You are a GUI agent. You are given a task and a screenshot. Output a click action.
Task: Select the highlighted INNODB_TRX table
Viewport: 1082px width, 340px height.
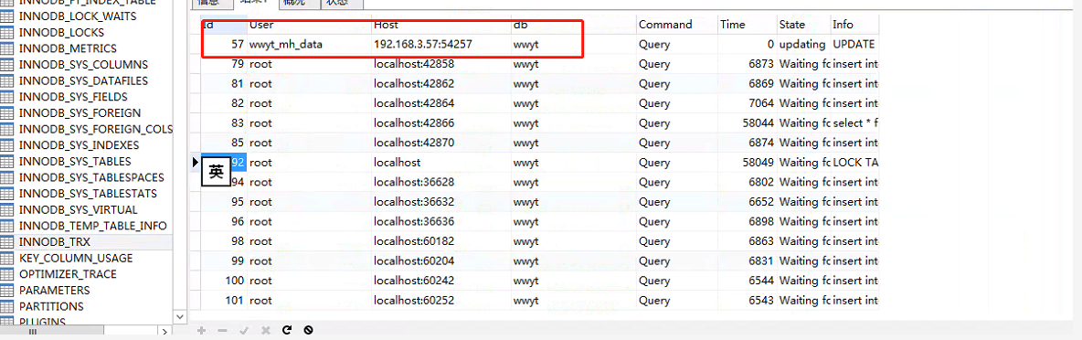tap(55, 242)
